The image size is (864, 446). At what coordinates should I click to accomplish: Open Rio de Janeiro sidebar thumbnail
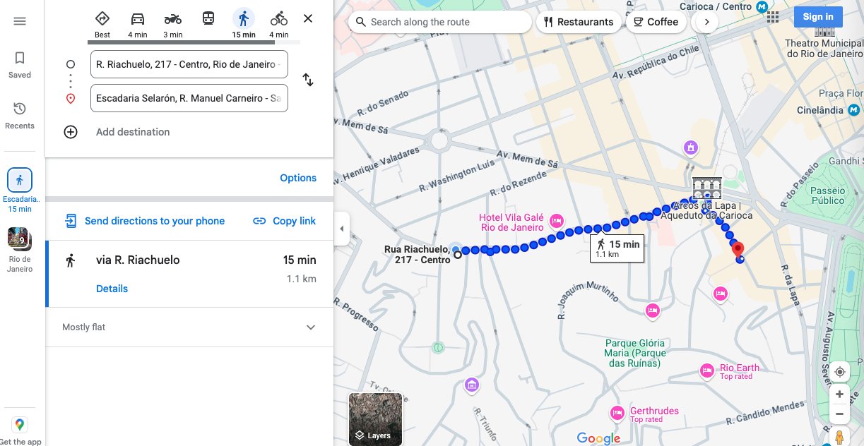pos(20,250)
